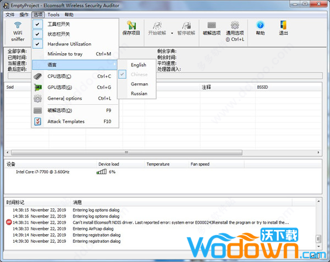Open 破解选项 attack options from toolbar
The width and height of the screenshot is (330, 262).
pos(212,29)
